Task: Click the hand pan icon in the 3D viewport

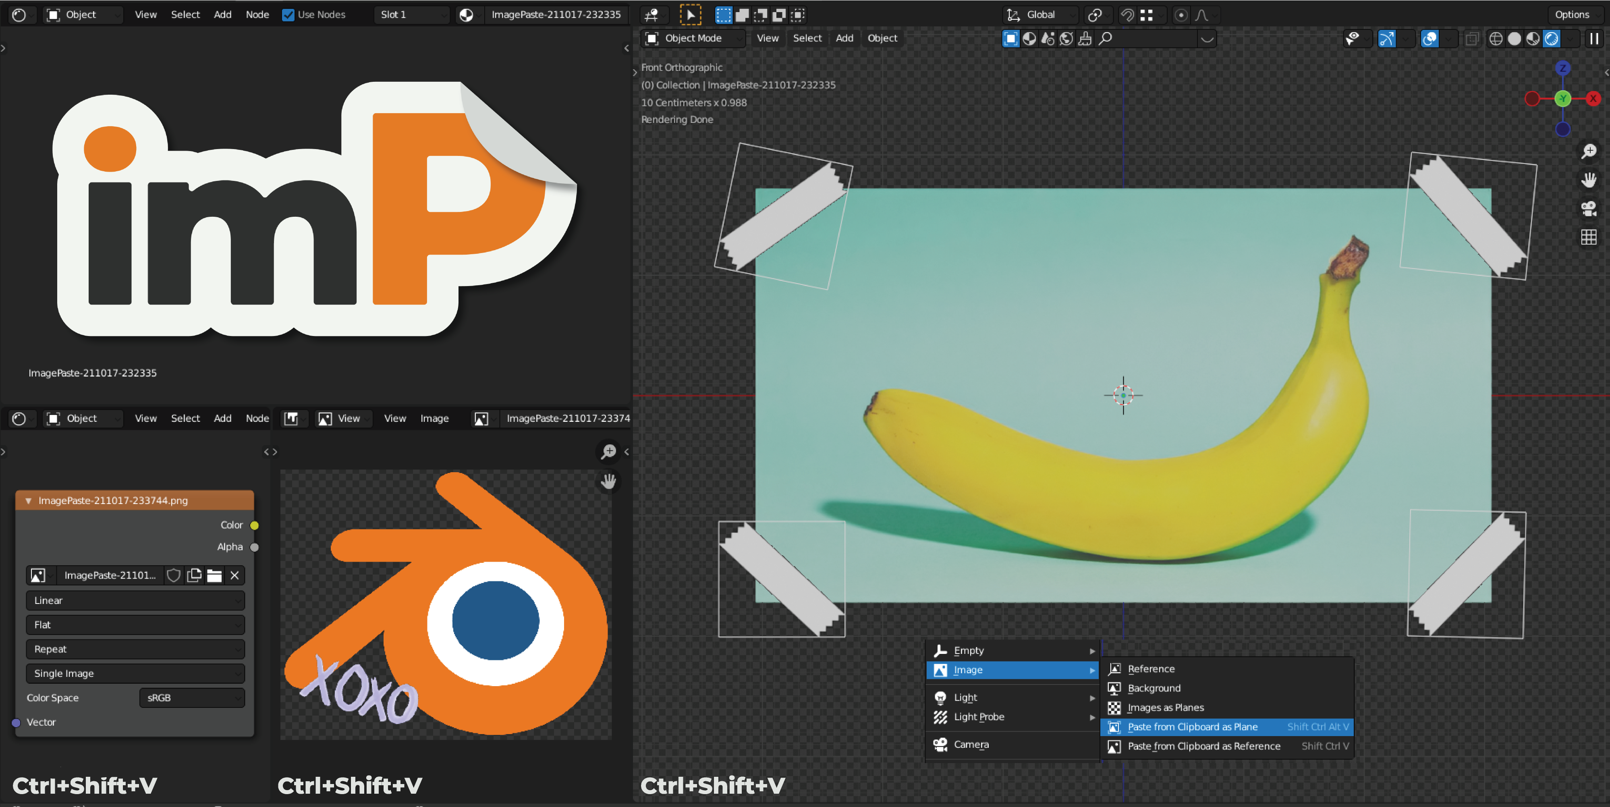Action: pos(1588,180)
